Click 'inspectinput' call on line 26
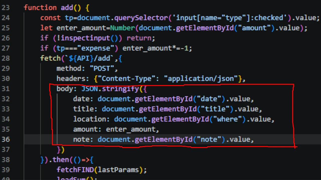321x180 pixels. 86,38
